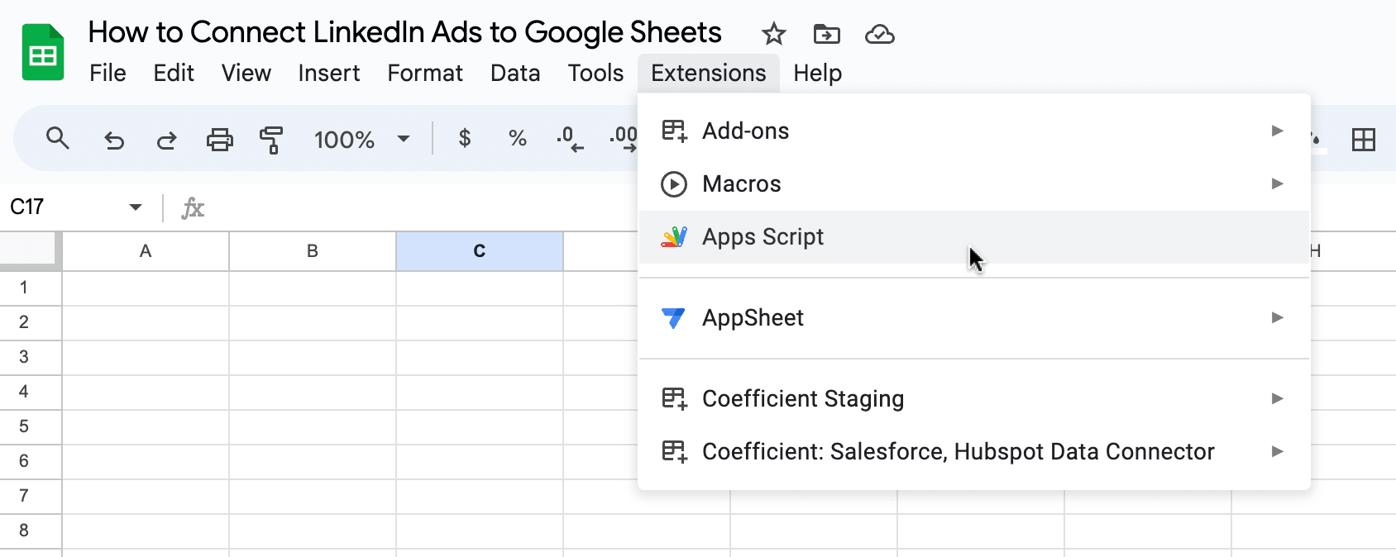1396x557 pixels.
Task: Choose Macros from Extensions menu
Action: pyautogui.click(x=974, y=183)
